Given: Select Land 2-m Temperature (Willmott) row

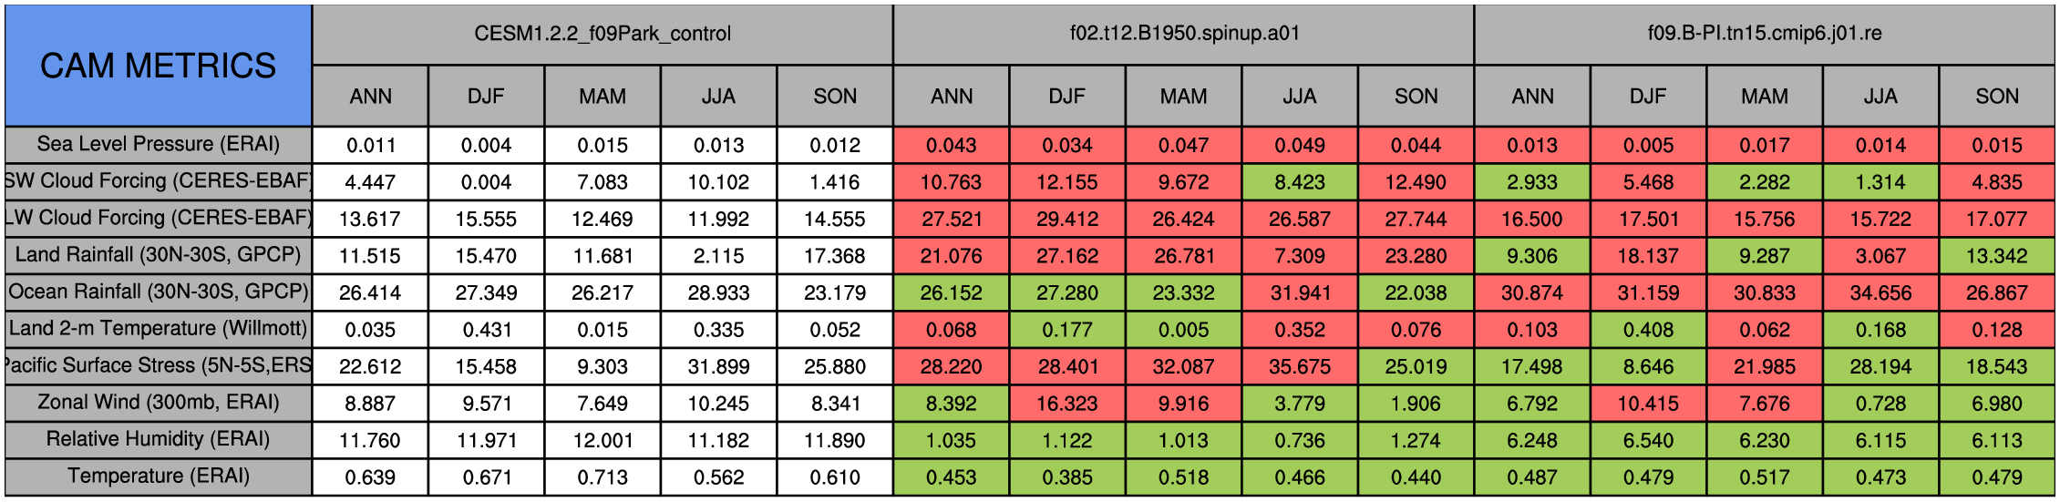Looking at the screenshot, I should (x=158, y=329).
